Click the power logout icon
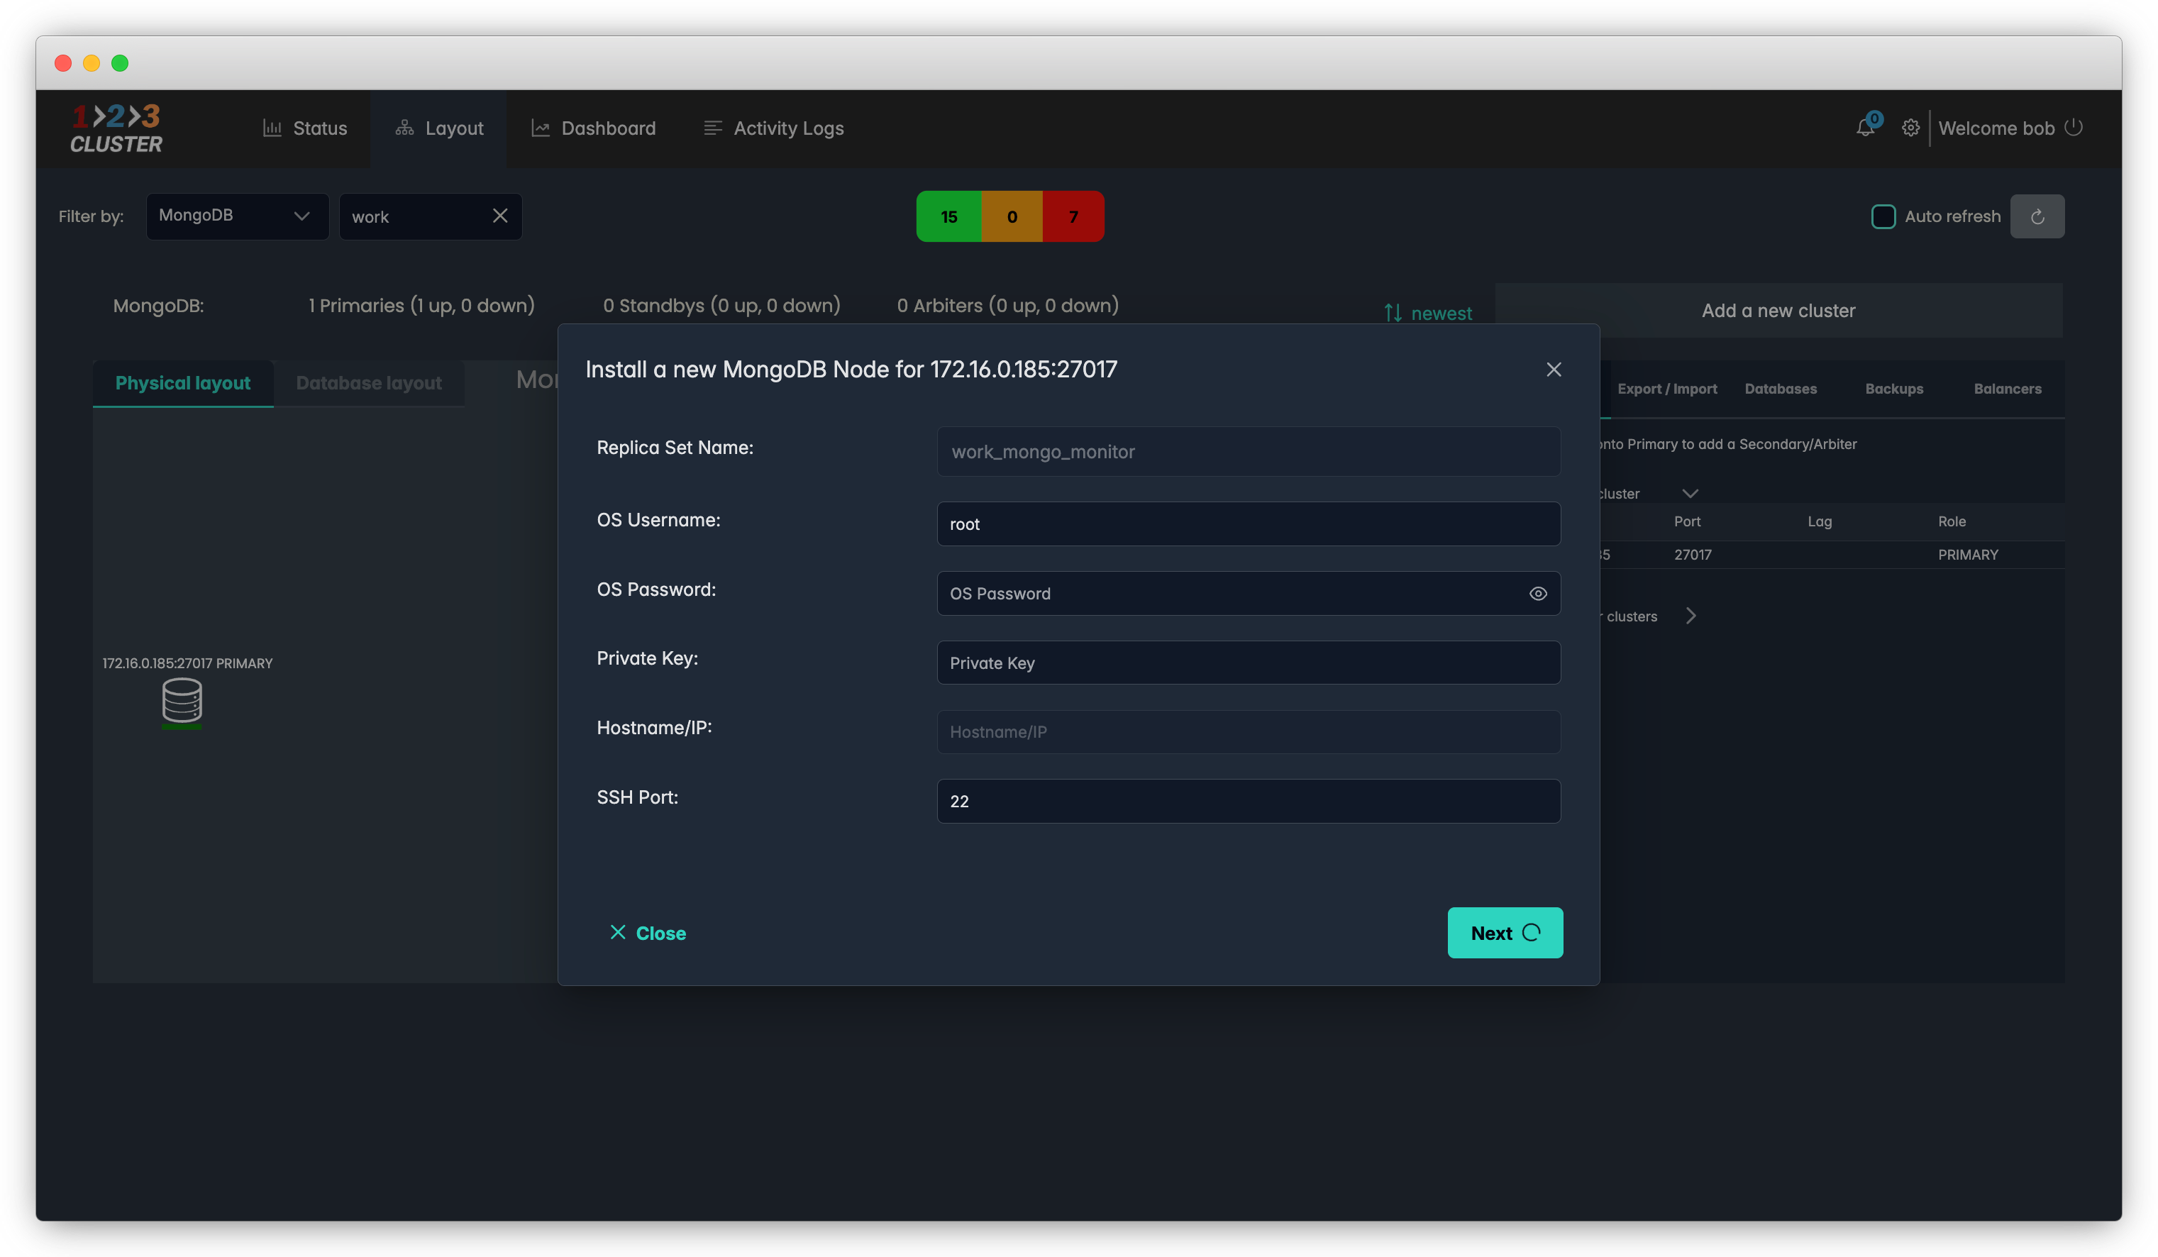 tap(2073, 128)
